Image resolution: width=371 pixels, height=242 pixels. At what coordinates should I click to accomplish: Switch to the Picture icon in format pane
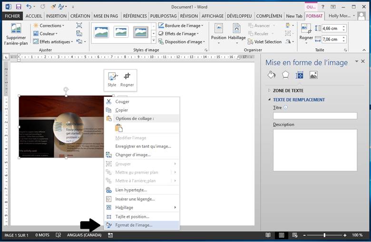[313, 75]
